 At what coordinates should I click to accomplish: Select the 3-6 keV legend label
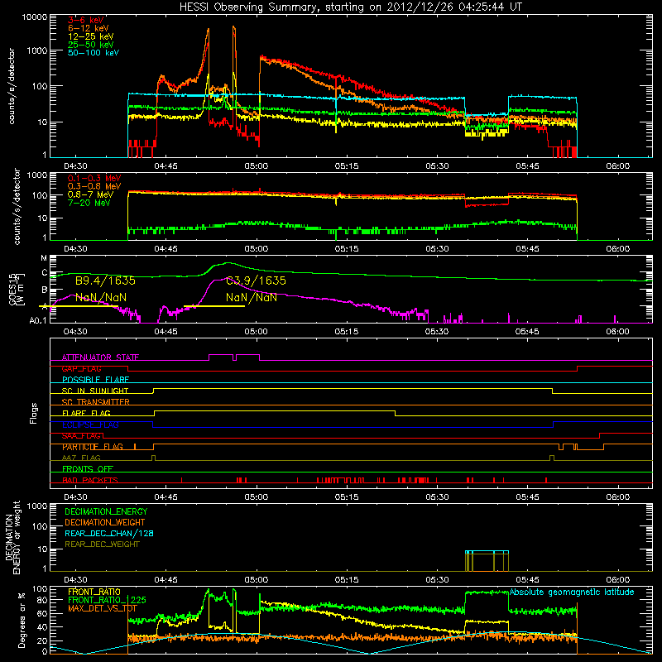85,20
